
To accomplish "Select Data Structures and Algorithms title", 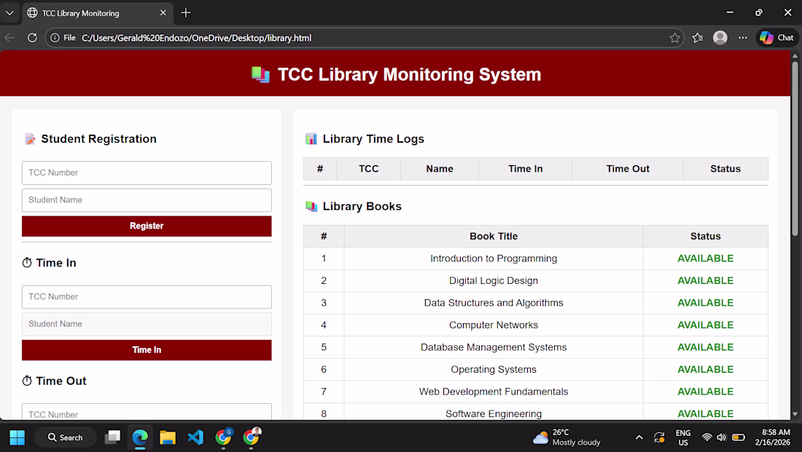I will coord(494,303).
